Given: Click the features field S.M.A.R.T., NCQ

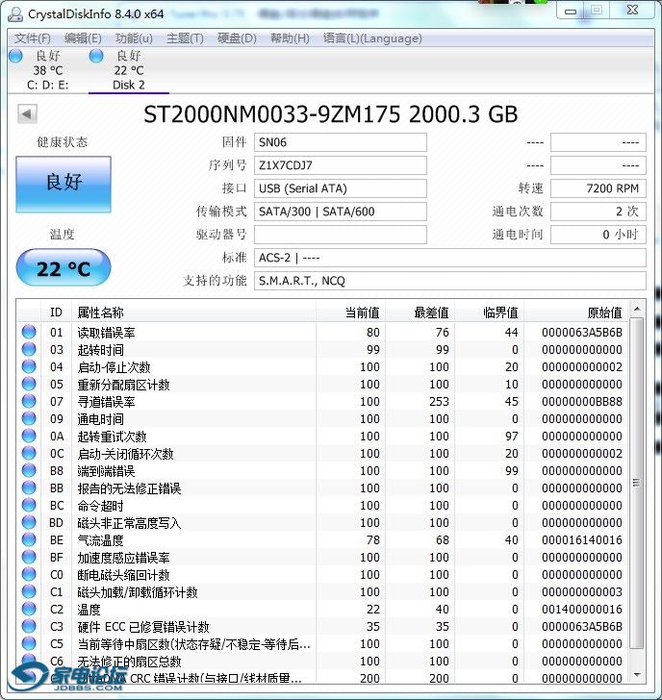Looking at the screenshot, I should (449, 281).
